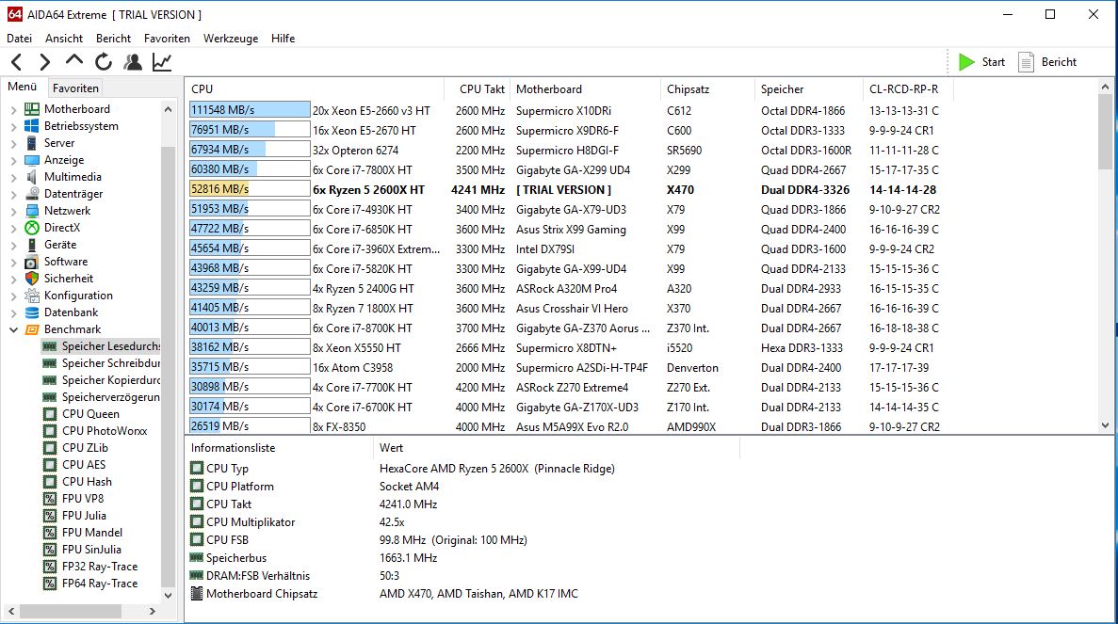Select Speicher Schreibdurchsatz benchmark
The image size is (1118, 624).
pos(110,363)
